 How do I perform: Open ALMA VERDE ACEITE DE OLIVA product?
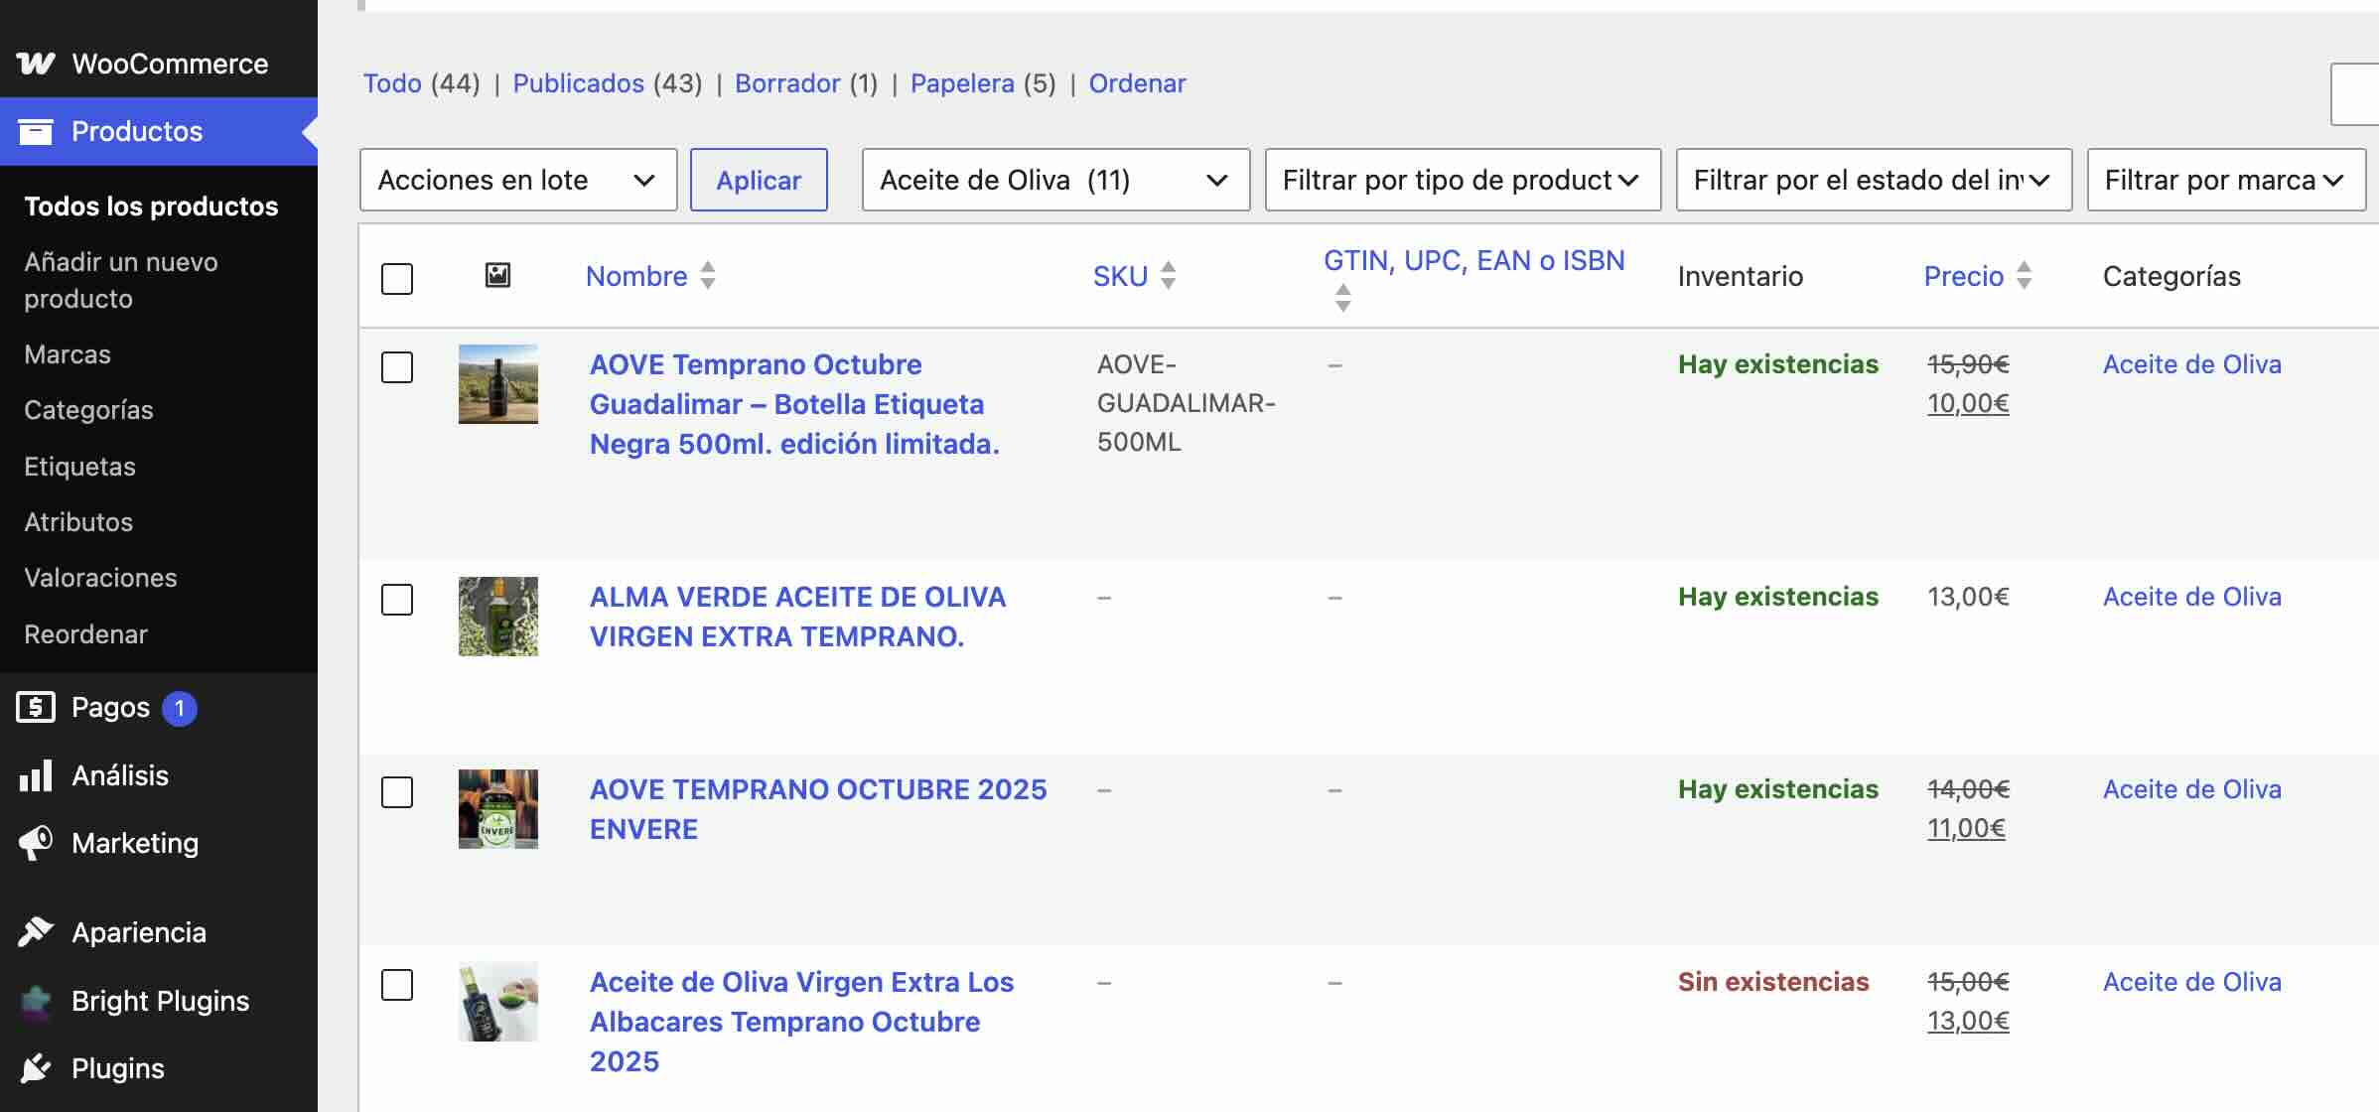pos(798,617)
